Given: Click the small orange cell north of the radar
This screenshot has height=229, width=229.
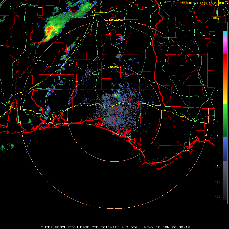Looking at the screenshot, I should tap(115, 95).
